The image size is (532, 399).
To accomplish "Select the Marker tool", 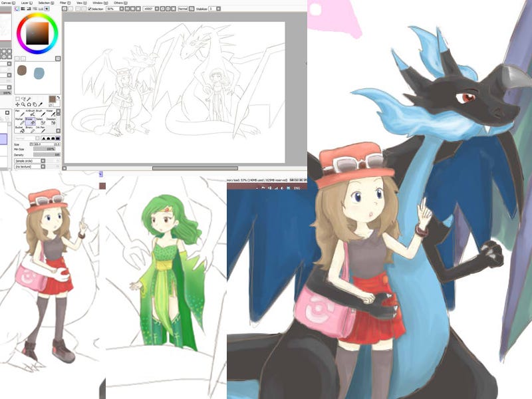I will 20,122.
